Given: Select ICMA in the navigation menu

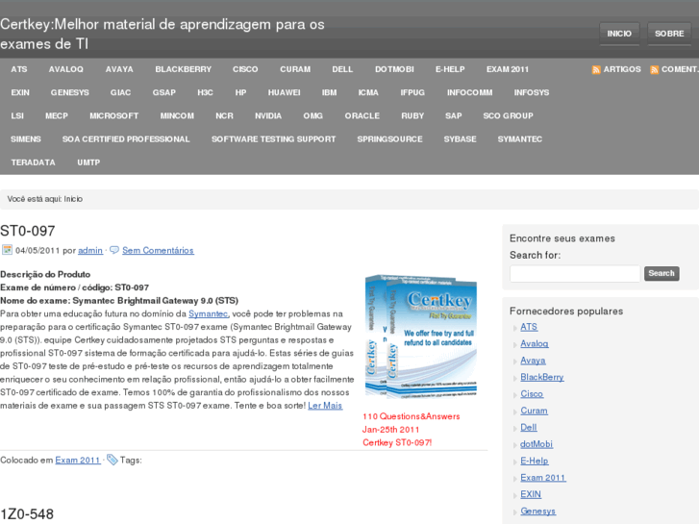Looking at the screenshot, I should pos(368,92).
